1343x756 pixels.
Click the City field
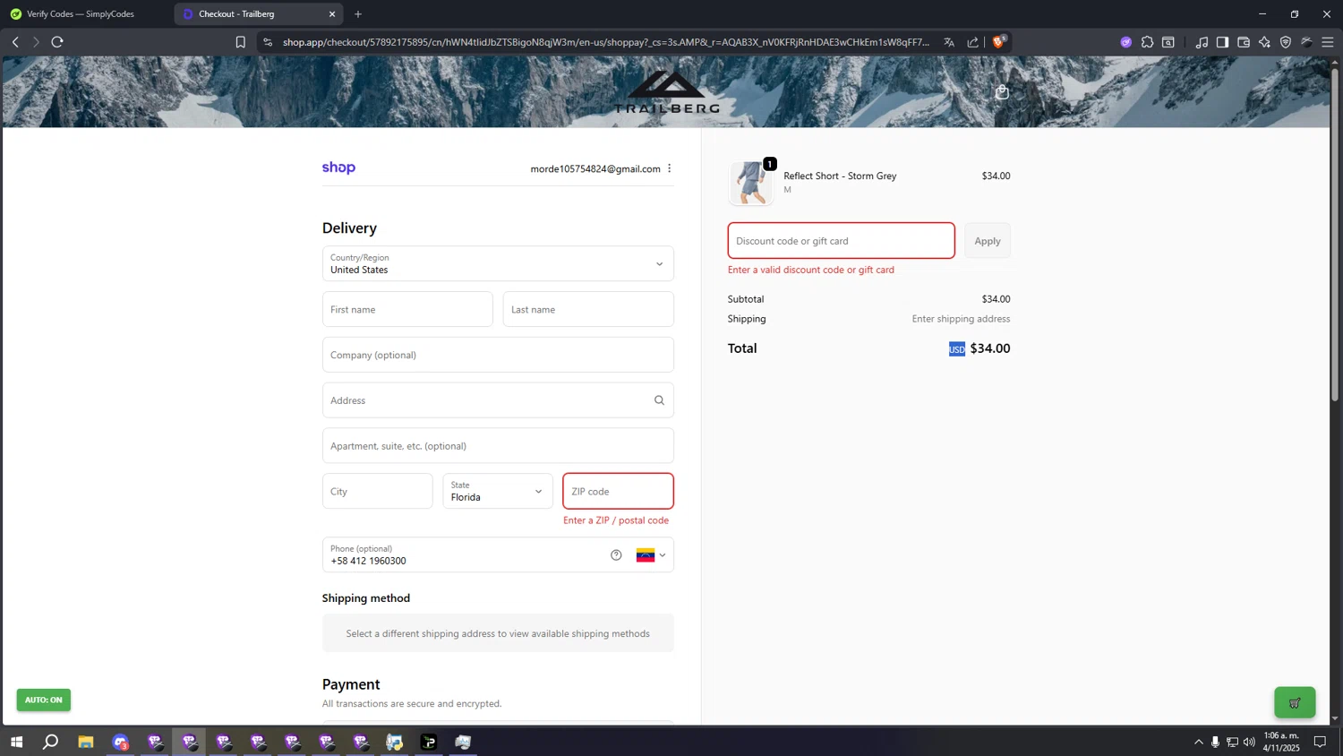tap(378, 491)
